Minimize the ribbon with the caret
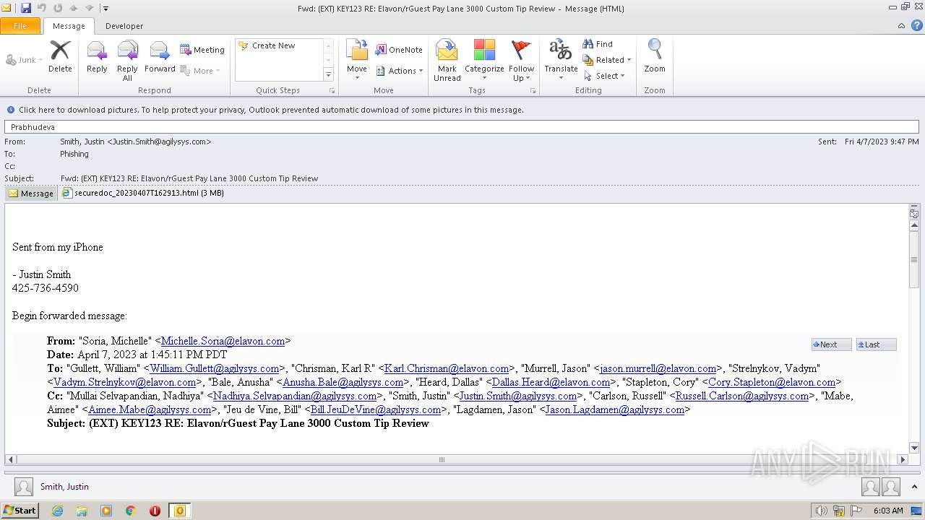925x520 pixels. (x=901, y=25)
